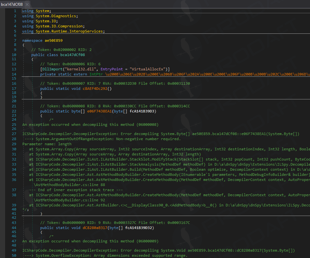Click 'An exception occurred' text for method 06000009
Viewport: 310px width, 258px height.
tap(90, 241)
